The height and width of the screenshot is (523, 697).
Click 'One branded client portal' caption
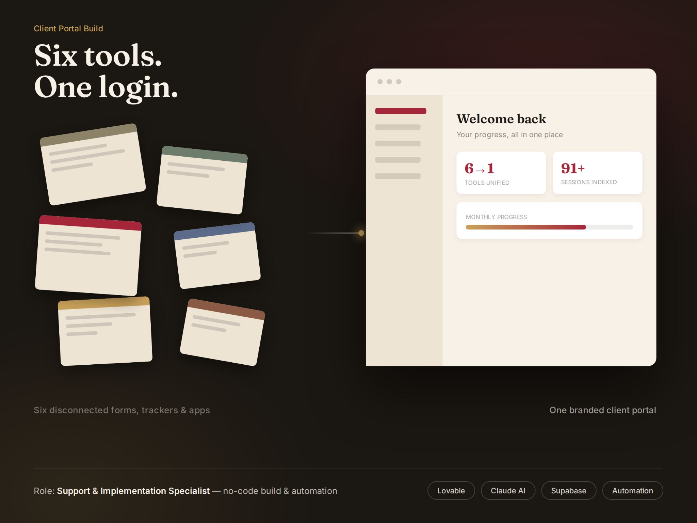(603, 410)
